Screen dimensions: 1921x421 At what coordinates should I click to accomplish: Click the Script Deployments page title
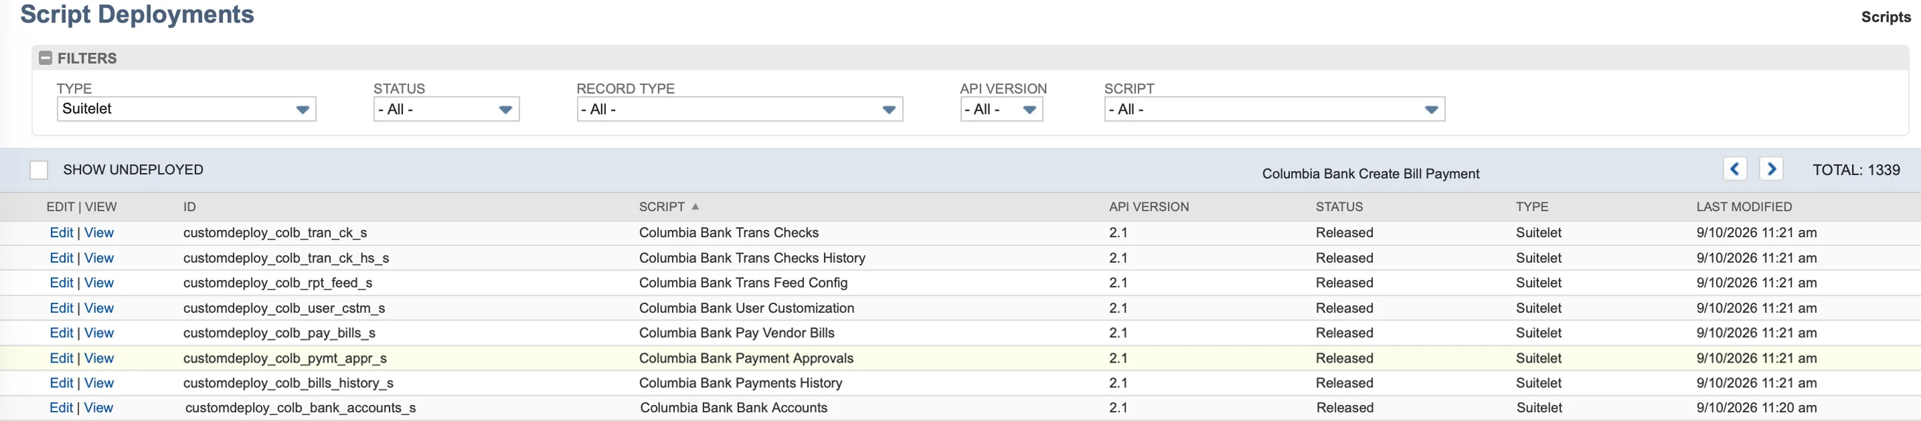coord(137,14)
